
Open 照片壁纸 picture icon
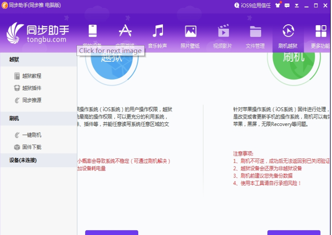pyautogui.click(x=190, y=31)
